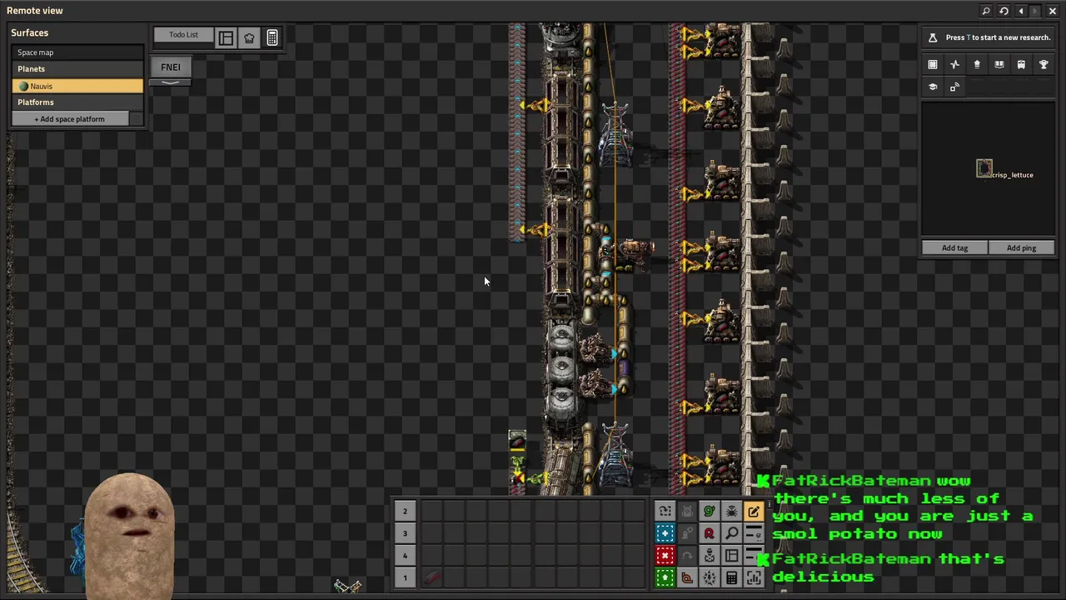
Task: Click the green spiral shortcut icon
Action: coord(709,511)
